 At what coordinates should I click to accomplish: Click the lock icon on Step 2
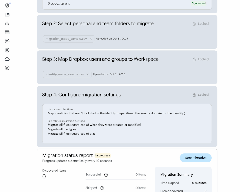pos(194,23)
